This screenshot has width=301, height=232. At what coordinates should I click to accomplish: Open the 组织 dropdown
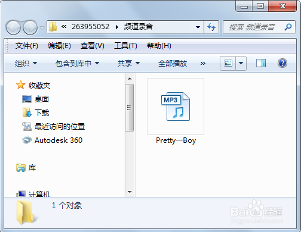(26, 64)
